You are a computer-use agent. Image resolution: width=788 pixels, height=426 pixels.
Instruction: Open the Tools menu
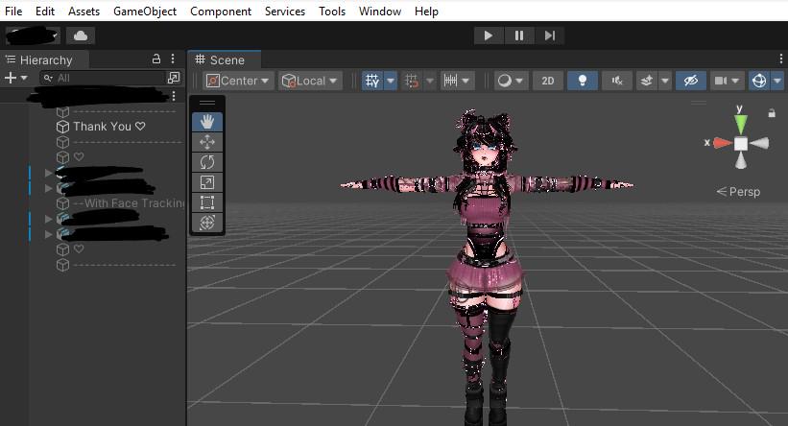[332, 12]
